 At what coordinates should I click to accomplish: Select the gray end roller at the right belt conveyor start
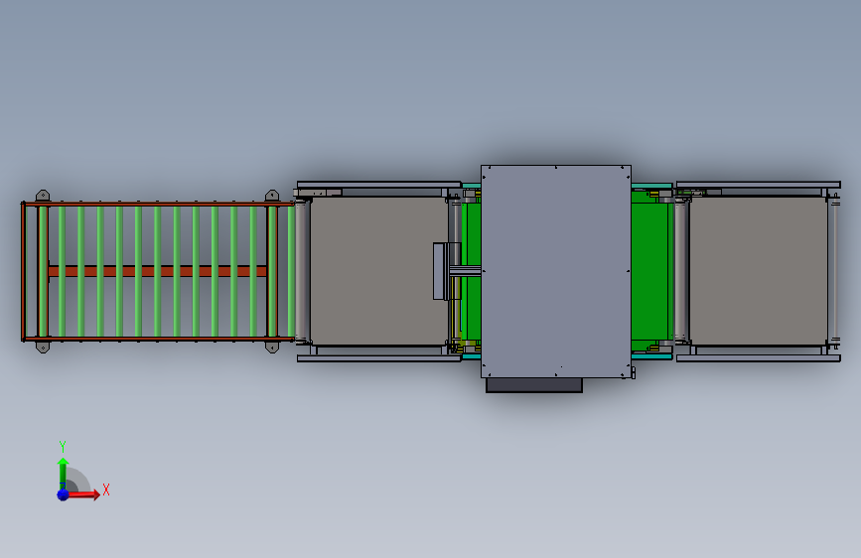pos(680,271)
